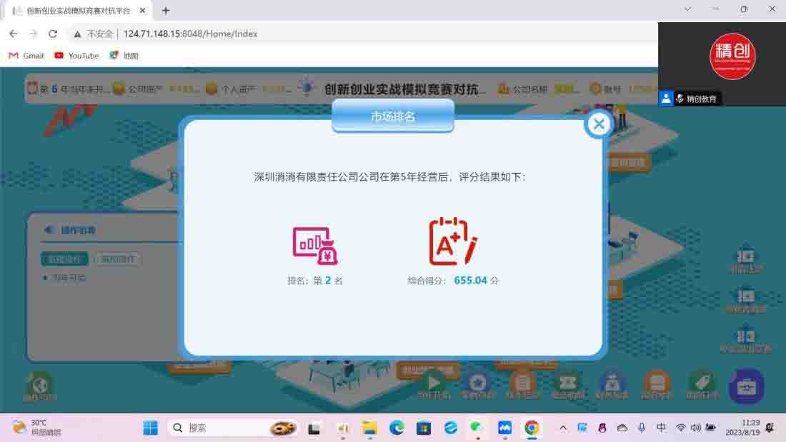Click the pink ranking chart icon
Viewport: 786px width, 442px height.
point(314,246)
